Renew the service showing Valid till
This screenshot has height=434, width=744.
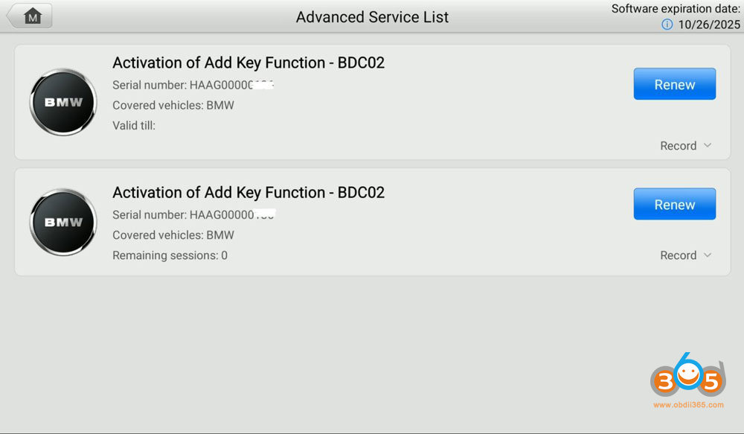(674, 84)
